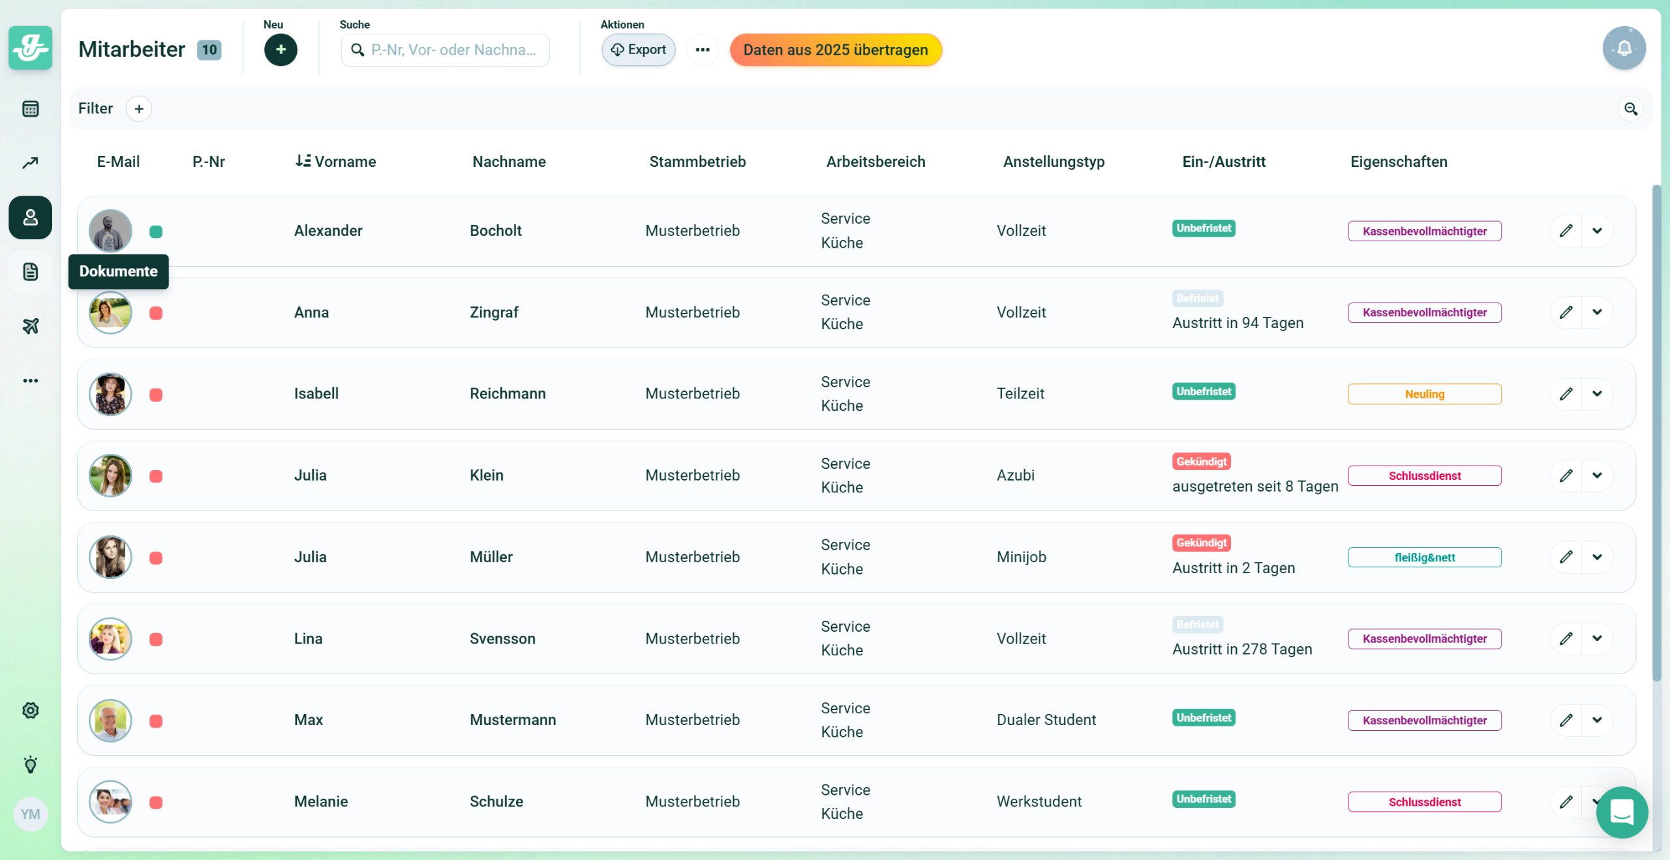Open the Dokumente sidebar icon
Screen dimensions: 1670x860
coord(30,272)
